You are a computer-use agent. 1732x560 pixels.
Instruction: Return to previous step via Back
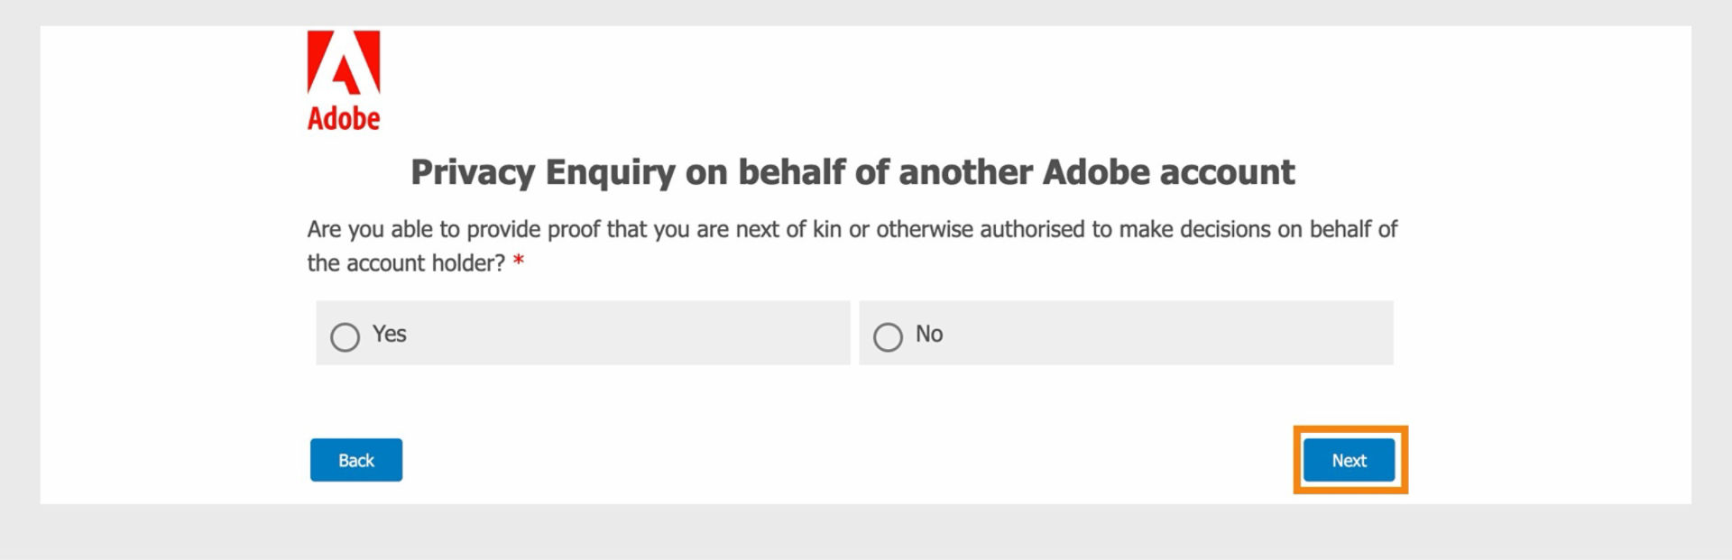(355, 460)
